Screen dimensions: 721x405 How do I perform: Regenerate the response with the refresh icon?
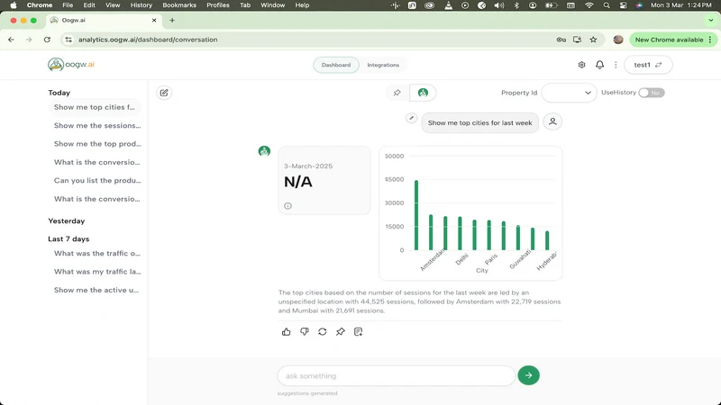[323, 331]
